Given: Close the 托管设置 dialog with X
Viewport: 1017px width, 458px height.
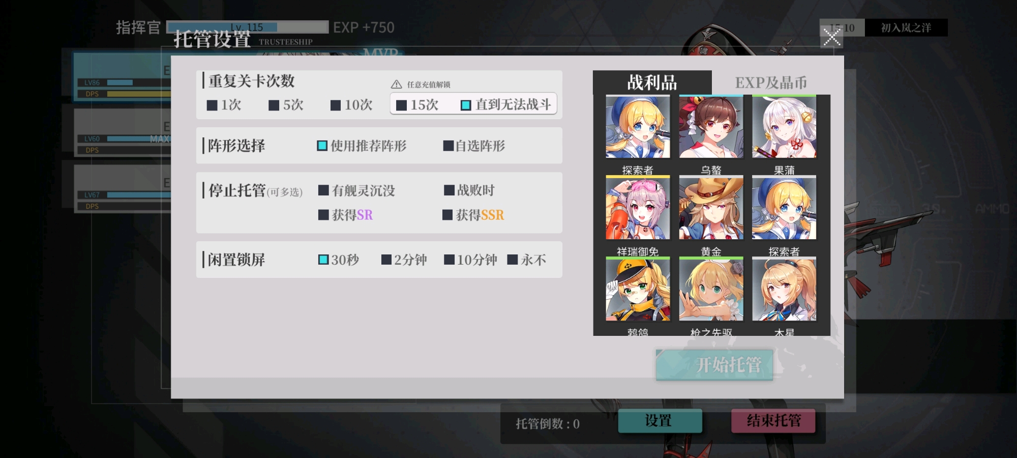Looking at the screenshot, I should pyautogui.click(x=832, y=37).
